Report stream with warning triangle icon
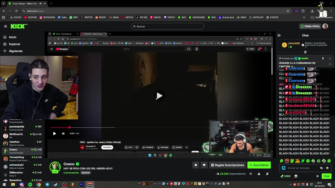Image resolution: width=335 pixels, height=188 pixels. [259, 174]
